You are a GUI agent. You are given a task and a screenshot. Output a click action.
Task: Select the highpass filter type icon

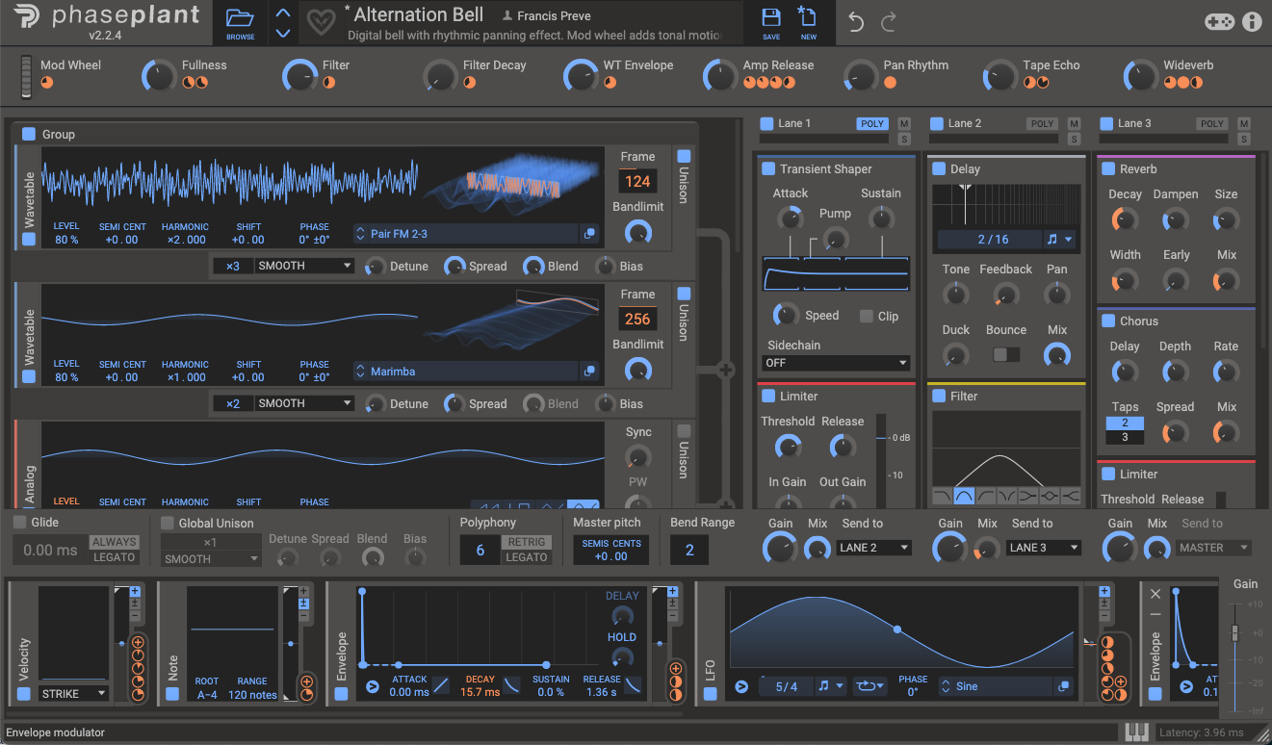click(986, 496)
